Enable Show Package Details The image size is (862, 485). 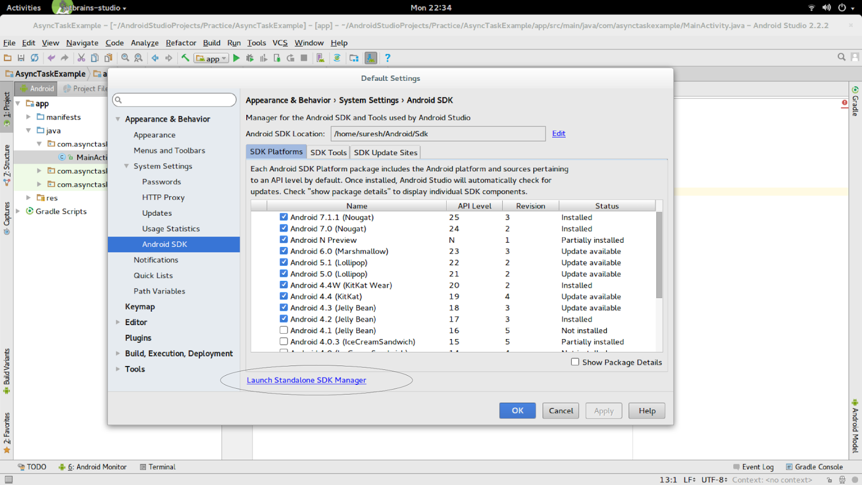pyautogui.click(x=575, y=362)
